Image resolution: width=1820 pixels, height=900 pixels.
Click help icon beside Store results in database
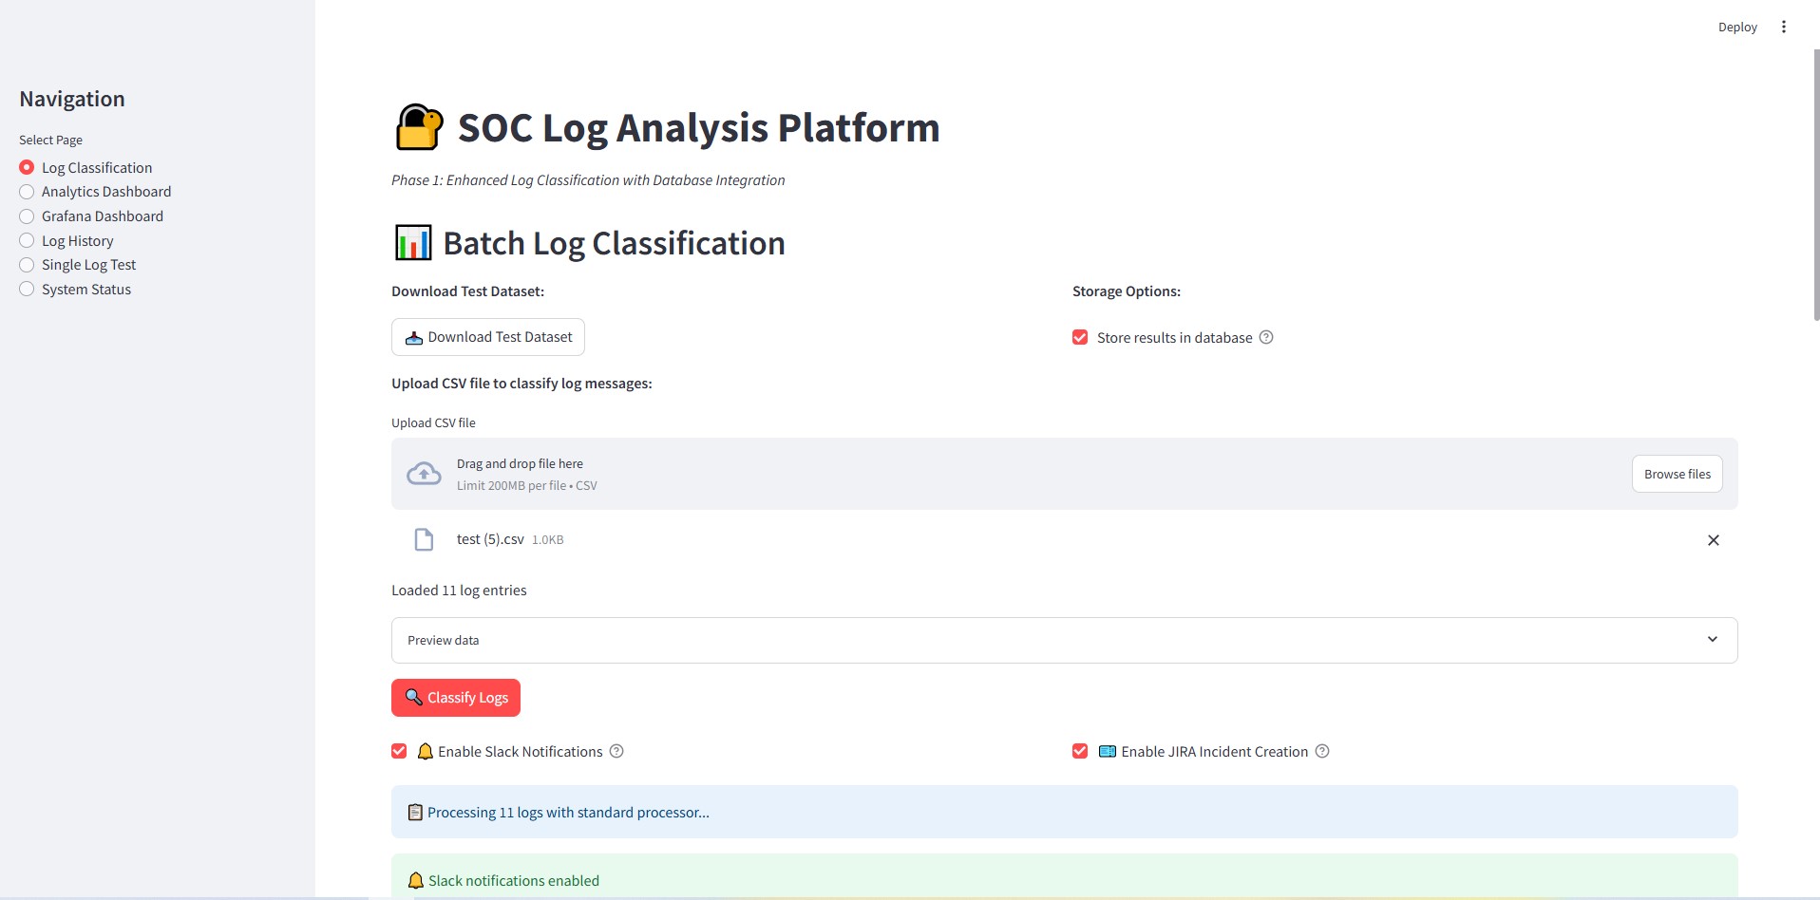1265,337
